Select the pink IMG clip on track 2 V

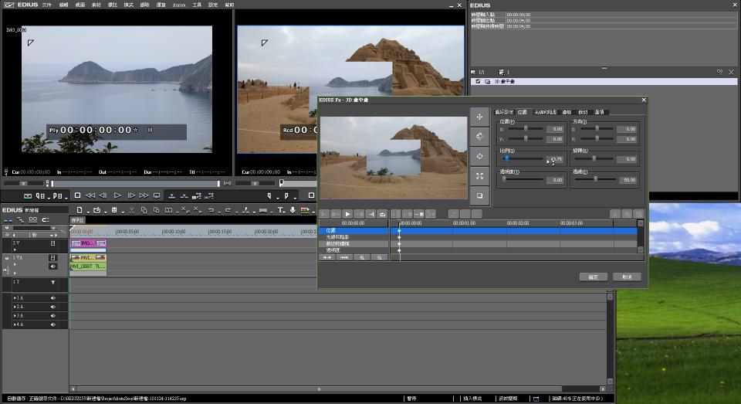[88, 243]
